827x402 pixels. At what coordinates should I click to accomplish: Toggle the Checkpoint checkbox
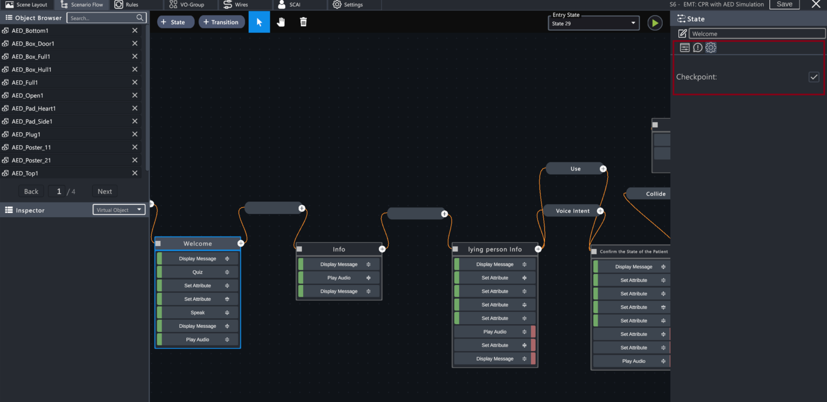click(814, 77)
